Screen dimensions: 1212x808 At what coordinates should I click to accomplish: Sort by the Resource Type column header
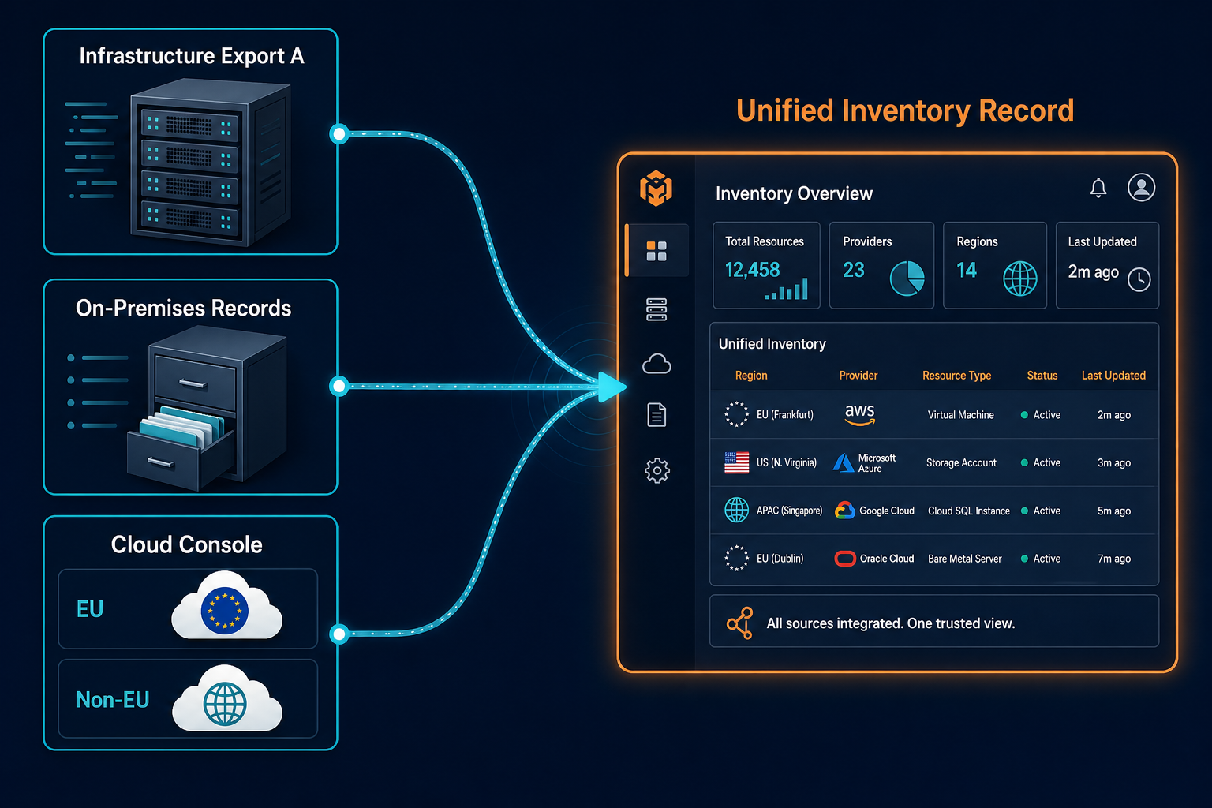(x=956, y=376)
